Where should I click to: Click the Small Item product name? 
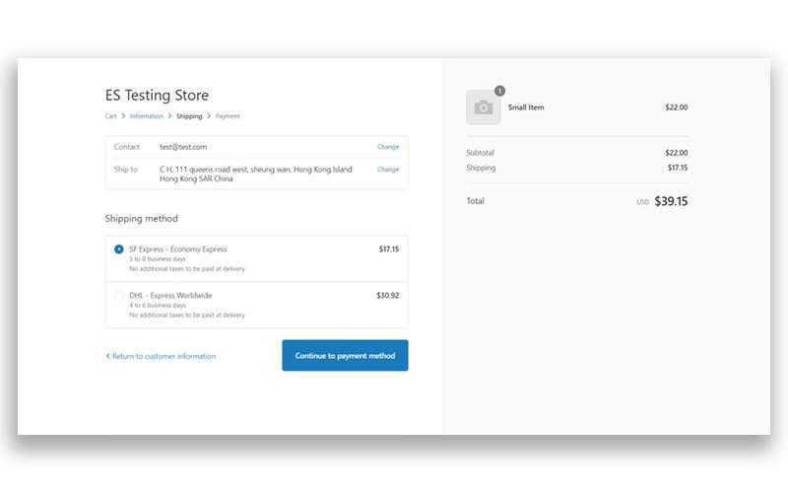[x=526, y=107]
